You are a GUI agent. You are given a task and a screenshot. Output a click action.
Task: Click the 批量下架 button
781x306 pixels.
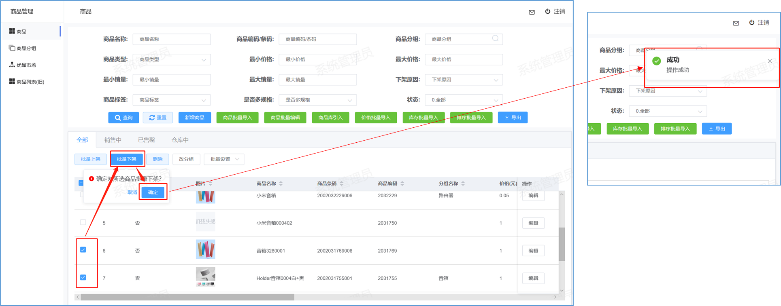point(127,159)
